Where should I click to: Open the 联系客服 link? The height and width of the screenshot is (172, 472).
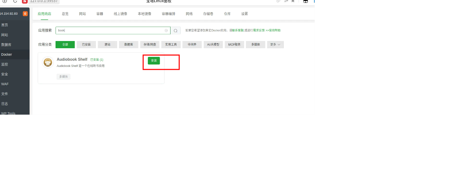tap(238, 31)
